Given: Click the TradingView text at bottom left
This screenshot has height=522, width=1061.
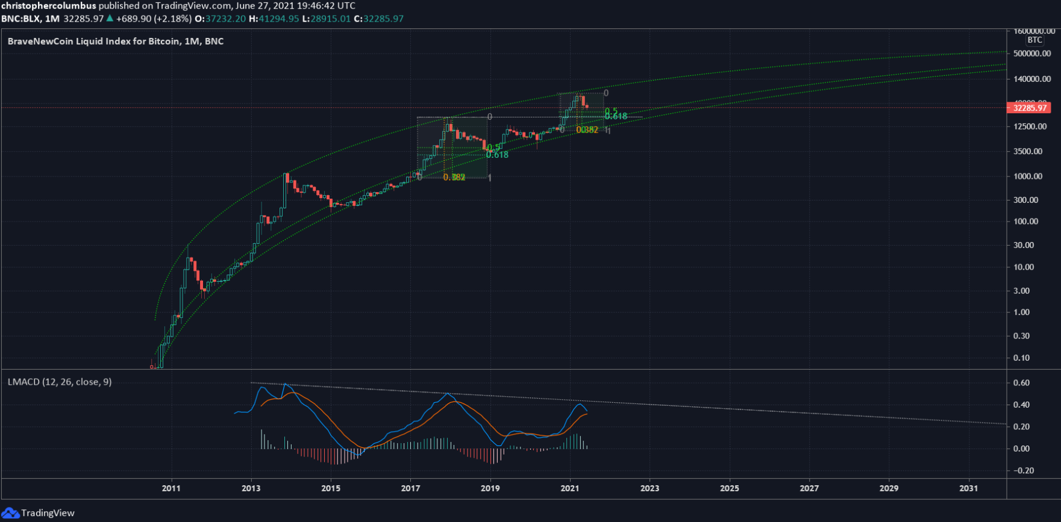Looking at the screenshot, I should [x=48, y=513].
